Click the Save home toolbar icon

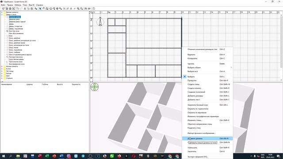10,9
